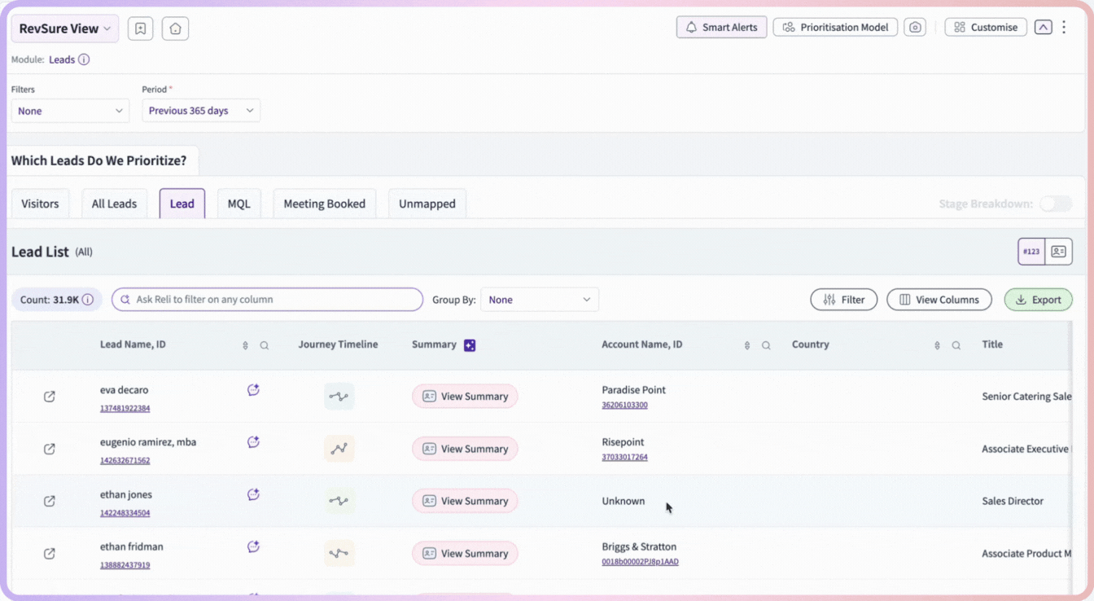This screenshot has height=601, width=1094.
Task: Open Smart Alerts
Action: coord(721,28)
